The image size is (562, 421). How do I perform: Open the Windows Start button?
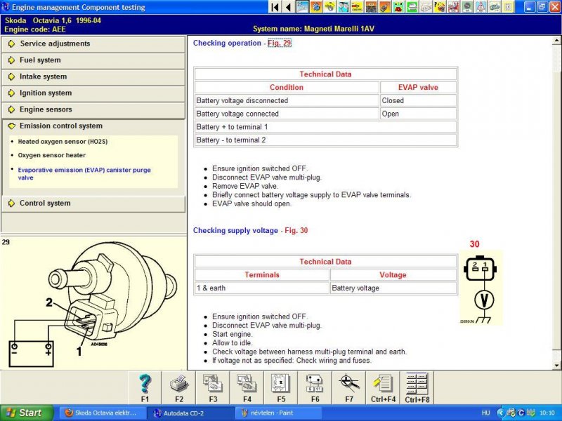pos(27,413)
